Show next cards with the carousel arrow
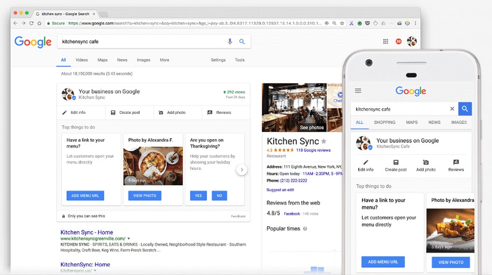The image size is (492, 275). [242, 170]
